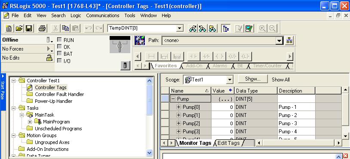The width and height of the screenshot is (350, 159).
Task: Open the Start Page side tab
Action: click(3, 92)
